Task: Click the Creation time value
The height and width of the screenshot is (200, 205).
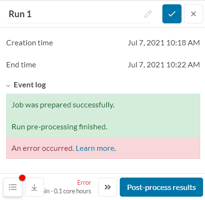Action: pyautogui.click(x=164, y=43)
